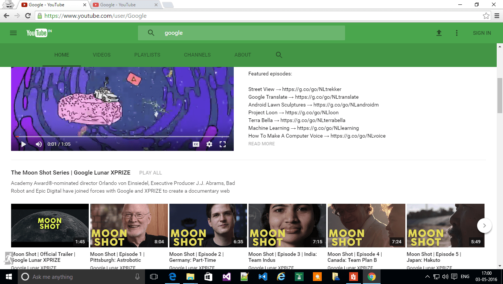Open Episode 3 India: Team Indus thumbnail
The image size is (503, 284).
pyautogui.click(x=287, y=226)
